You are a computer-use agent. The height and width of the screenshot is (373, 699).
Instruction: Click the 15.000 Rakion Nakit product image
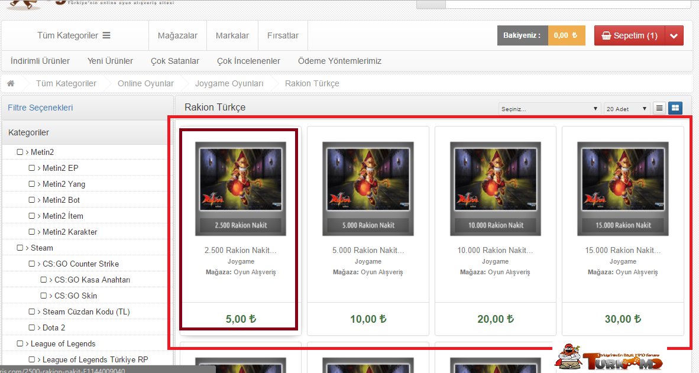pos(623,189)
